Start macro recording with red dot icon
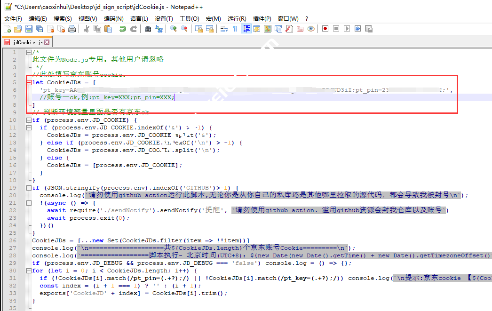 325,29
